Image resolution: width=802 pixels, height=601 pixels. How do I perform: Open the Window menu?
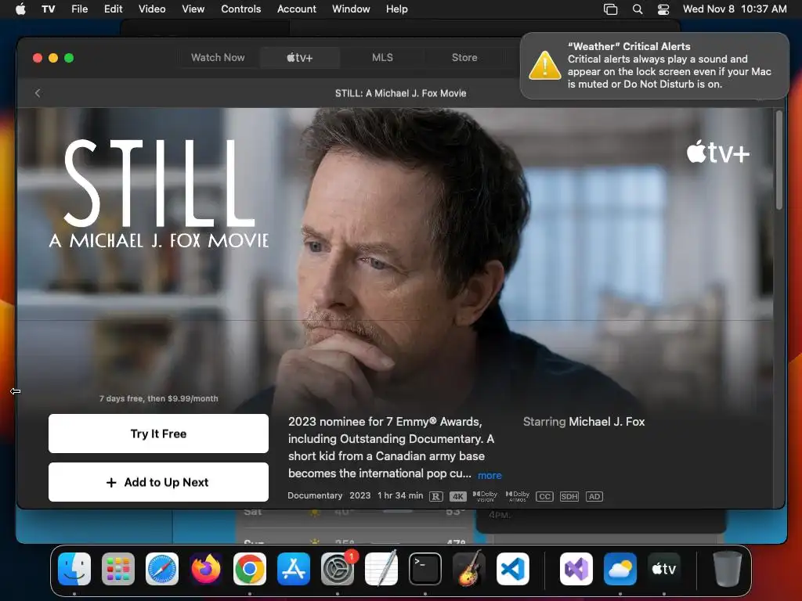click(351, 9)
